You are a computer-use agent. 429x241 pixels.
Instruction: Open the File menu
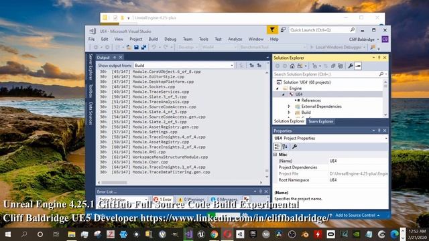click(91, 39)
